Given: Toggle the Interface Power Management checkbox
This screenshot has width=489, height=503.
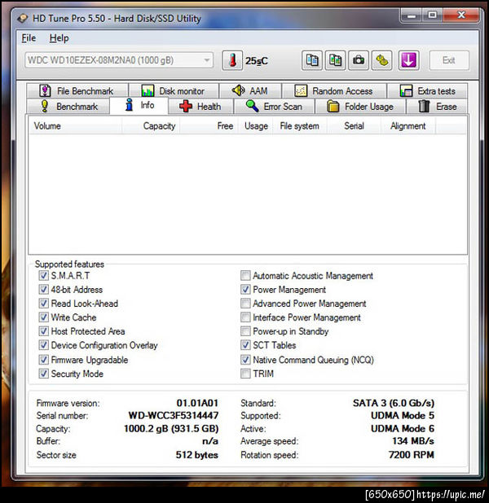Looking at the screenshot, I should click(x=245, y=317).
